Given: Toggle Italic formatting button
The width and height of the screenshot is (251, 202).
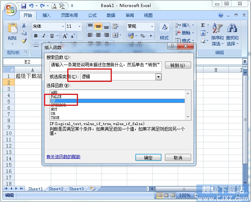Looking at the screenshot, I should click(44, 36).
